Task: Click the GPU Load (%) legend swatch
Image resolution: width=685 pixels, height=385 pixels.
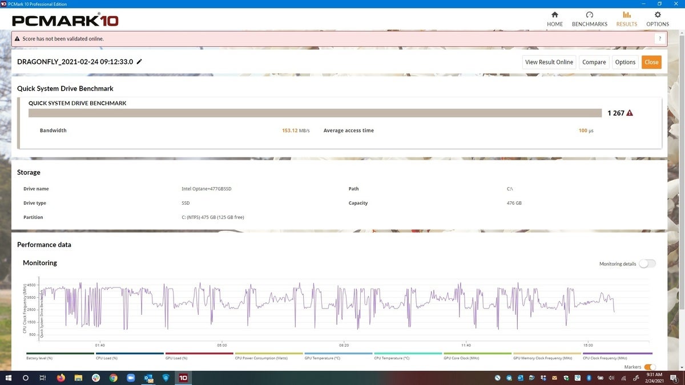Action: (199, 354)
